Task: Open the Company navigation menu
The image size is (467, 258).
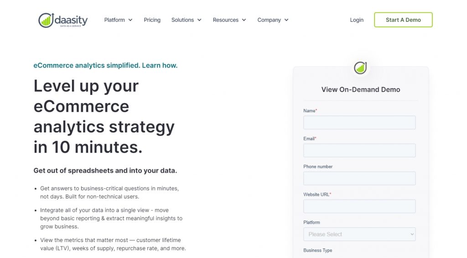Action: [269, 20]
